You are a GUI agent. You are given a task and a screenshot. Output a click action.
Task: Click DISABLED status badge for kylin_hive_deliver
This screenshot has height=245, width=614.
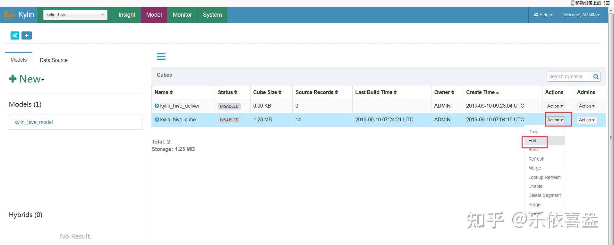click(229, 106)
